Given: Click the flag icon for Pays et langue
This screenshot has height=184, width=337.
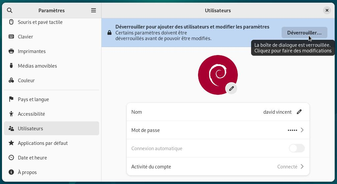Looking at the screenshot, I should coord(11,99).
